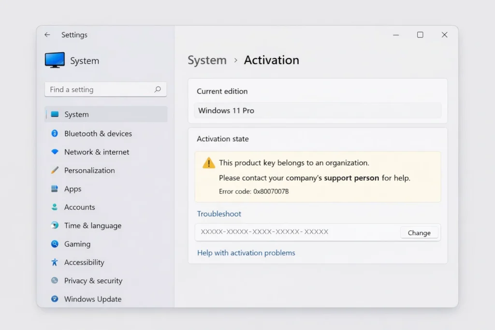This screenshot has width=495, height=330.
Task: Click the Gaming icon in sidebar
Action: [x=55, y=244]
